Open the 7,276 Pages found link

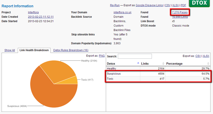click(x=180, y=12)
